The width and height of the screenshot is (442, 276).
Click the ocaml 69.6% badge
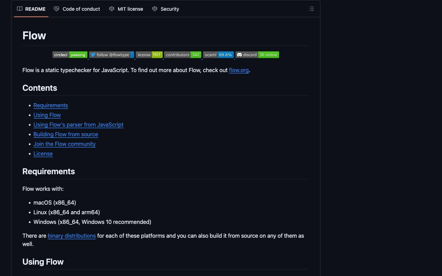click(218, 55)
